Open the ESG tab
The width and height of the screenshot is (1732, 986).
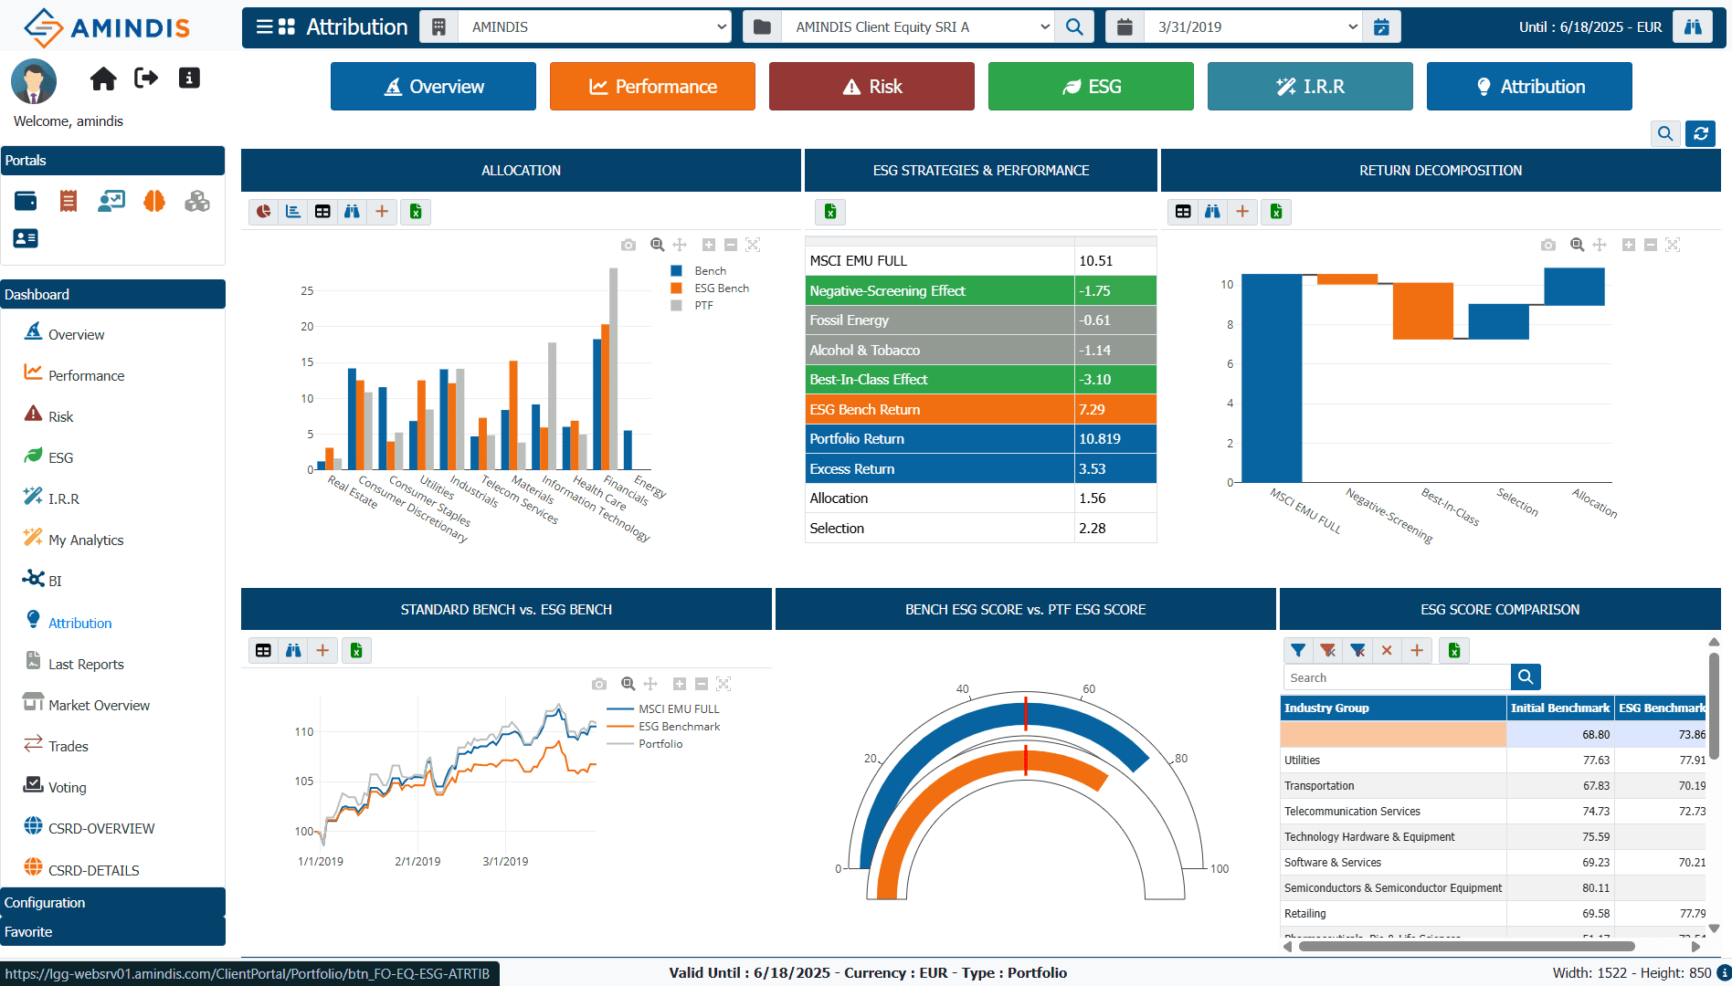pyautogui.click(x=1091, y=87)
